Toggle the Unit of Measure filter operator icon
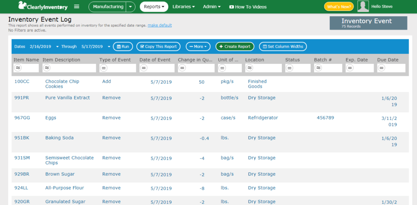This screenshot has height=205, width=417. (222, 68)
